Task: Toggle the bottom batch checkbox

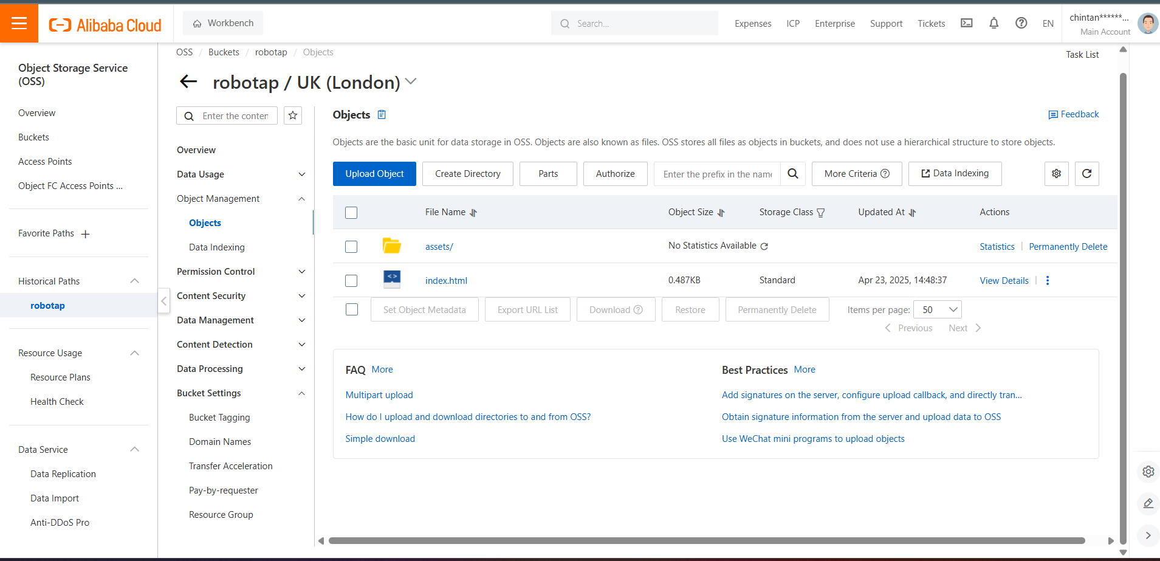Action: tap(352, 309)
